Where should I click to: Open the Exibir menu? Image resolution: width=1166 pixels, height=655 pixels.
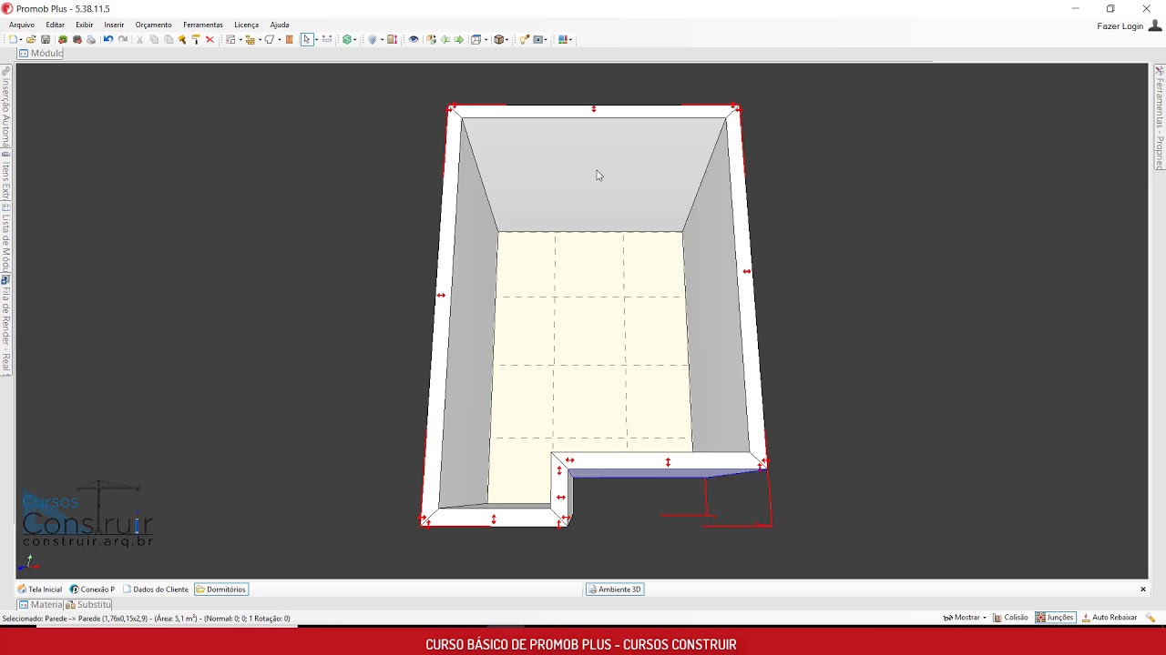pos(85,25)
